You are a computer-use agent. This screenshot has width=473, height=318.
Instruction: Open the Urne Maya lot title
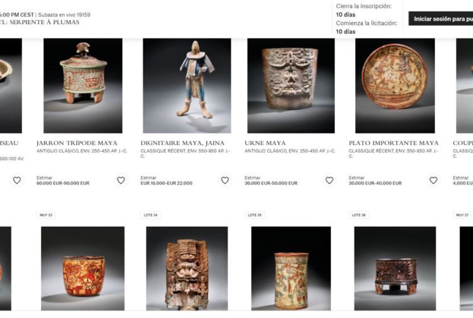[x=265, y=143]
